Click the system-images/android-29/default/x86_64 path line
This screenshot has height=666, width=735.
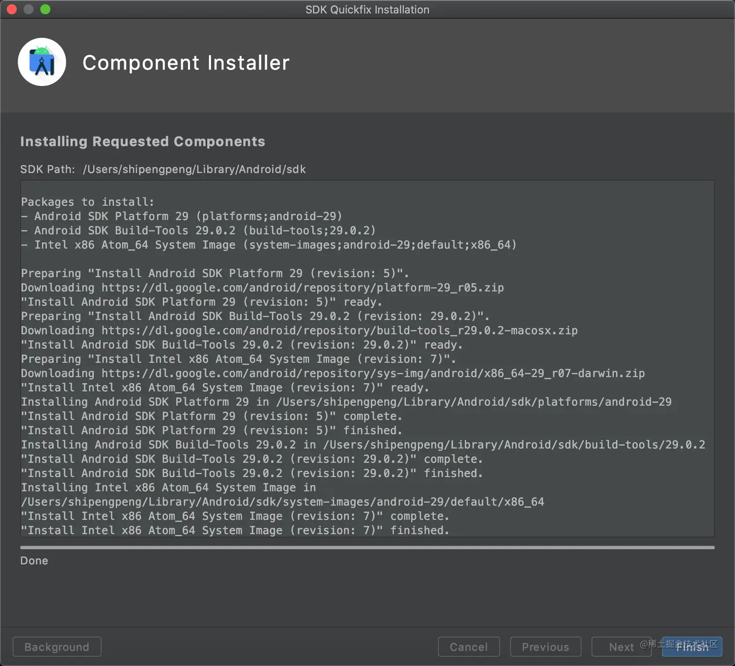[282, 502]
